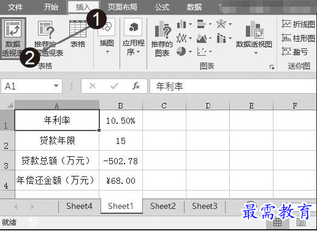The image size is (317, 231).
Task: Open the File (文件) tab
Action: (15, 7)
